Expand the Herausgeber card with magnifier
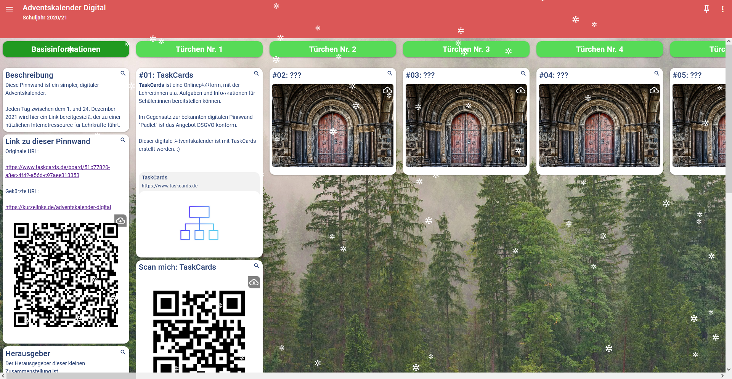This screenshot has height=379, width=732. point(123,352)
